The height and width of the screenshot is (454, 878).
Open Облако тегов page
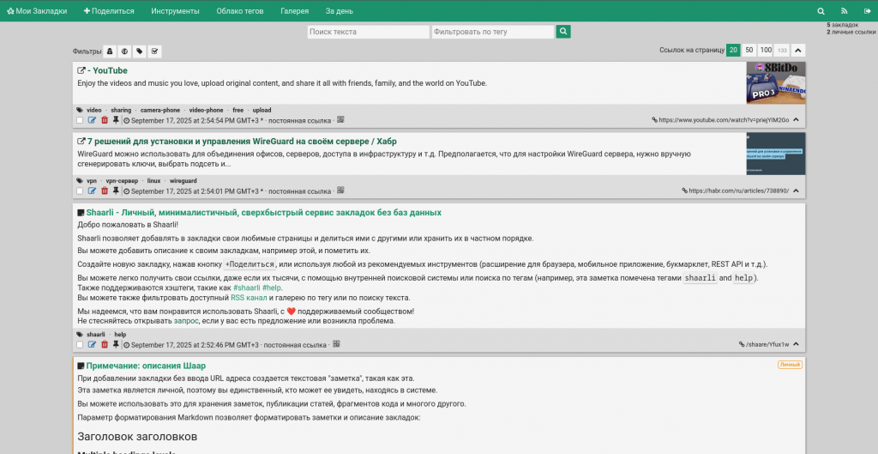point(240,11)
